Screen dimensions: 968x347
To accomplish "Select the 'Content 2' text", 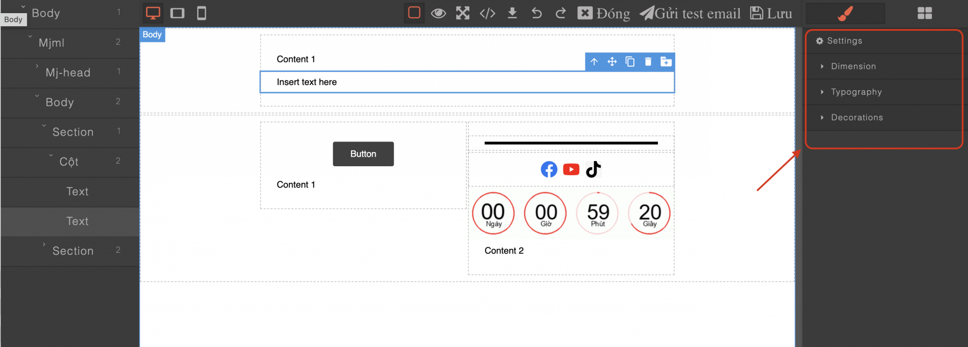I will [x=504, y=251].
